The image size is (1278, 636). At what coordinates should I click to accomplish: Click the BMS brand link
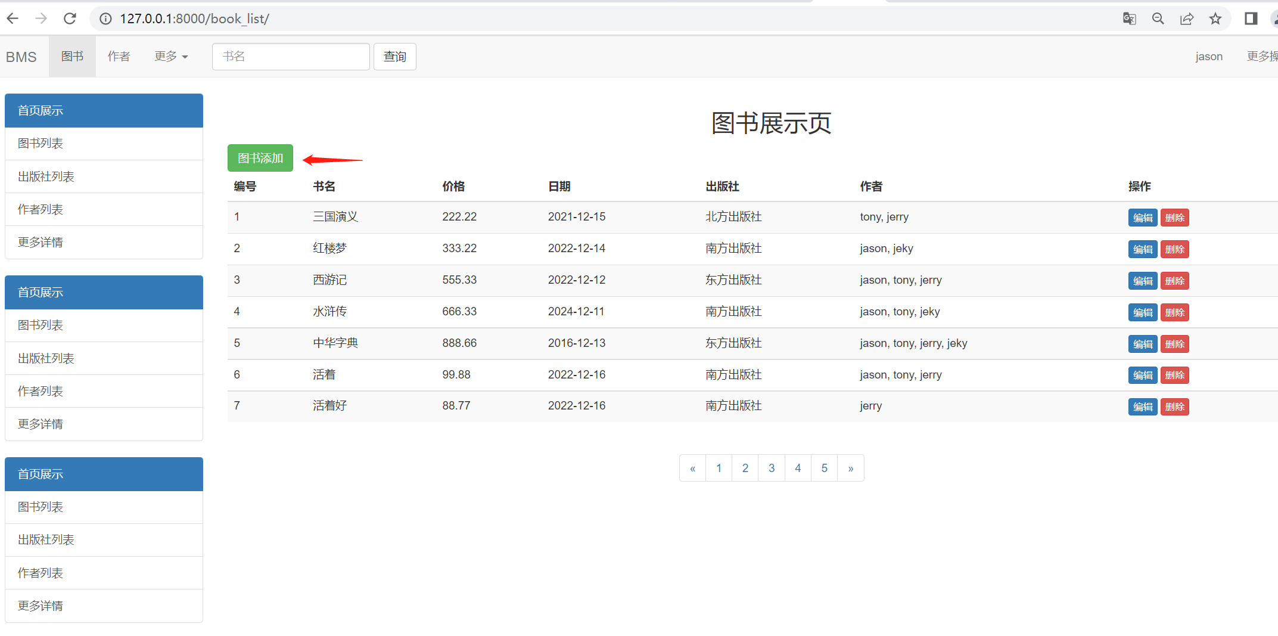(x=21, y=57)
